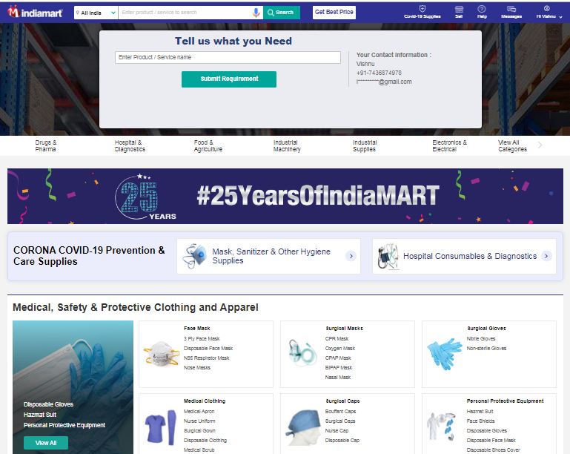Screen dimensions: 570x454
Task: Open Industrial Machinery category
Action: tap(287, 146)
